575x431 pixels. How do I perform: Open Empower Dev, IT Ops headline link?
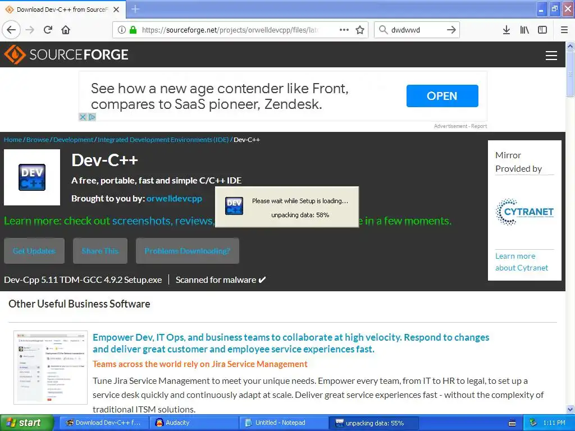[291, 343]
